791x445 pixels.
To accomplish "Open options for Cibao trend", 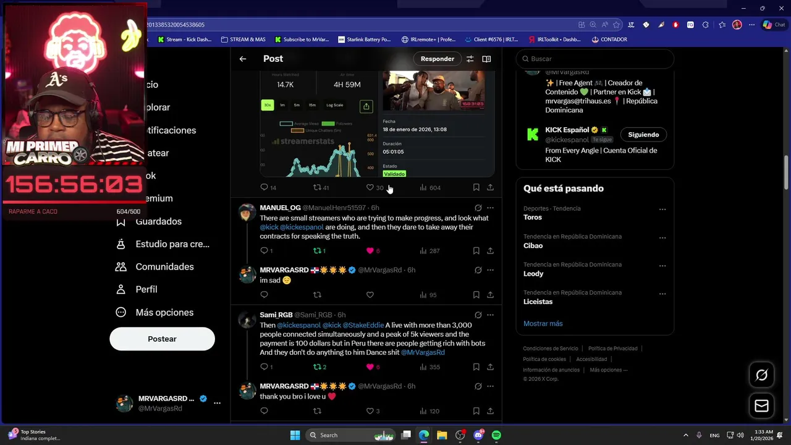I will [x=662, y=237].
